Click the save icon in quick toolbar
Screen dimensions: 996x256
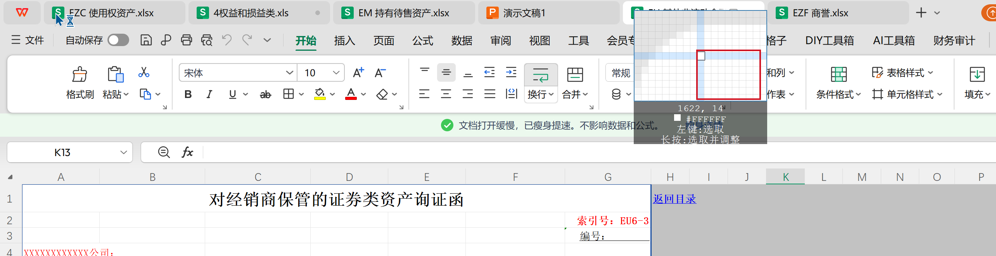pos(146,40)
